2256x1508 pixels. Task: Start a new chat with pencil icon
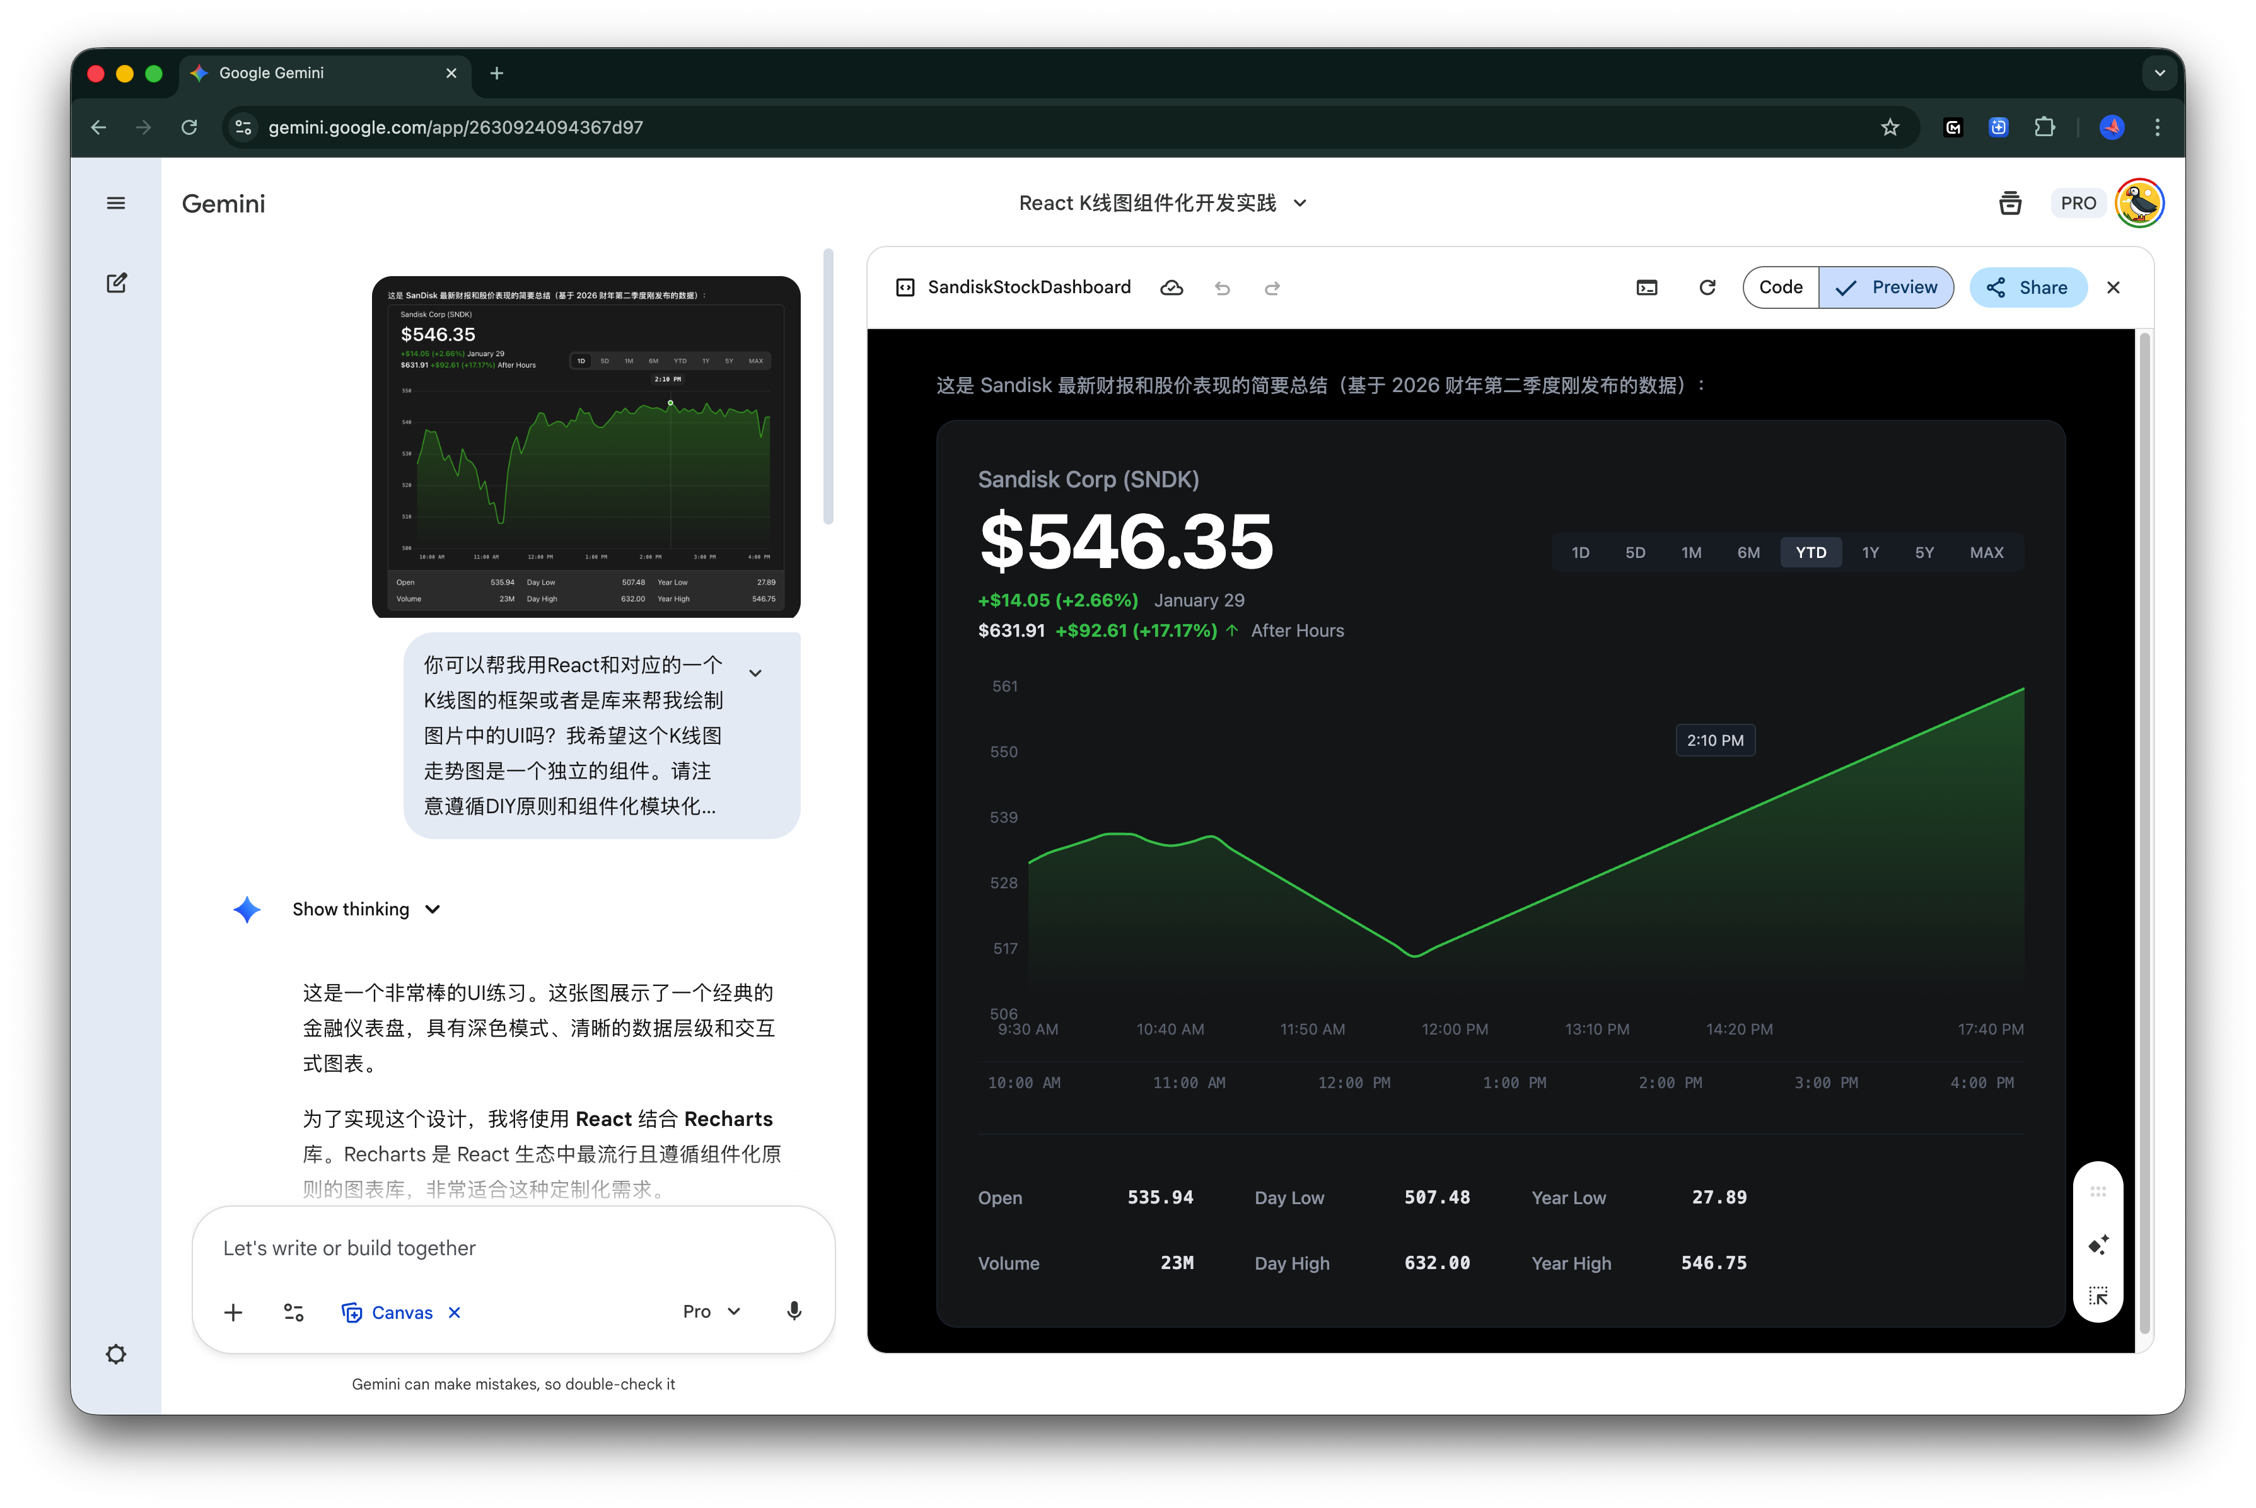coord(115,282)
